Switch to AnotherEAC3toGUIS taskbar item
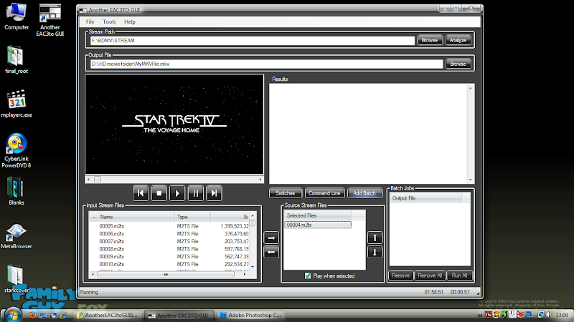 click(x=107, y=315)
